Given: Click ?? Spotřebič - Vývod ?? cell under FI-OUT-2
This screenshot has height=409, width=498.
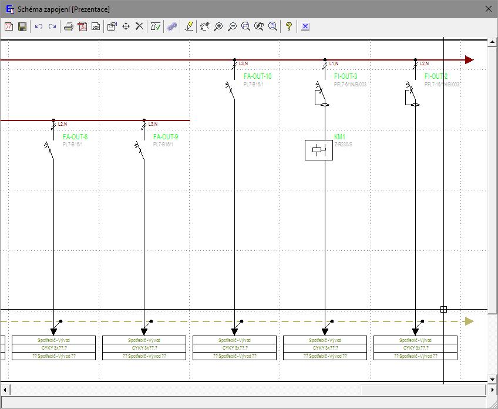Looking at the screenshot, I should pos(415,356).
